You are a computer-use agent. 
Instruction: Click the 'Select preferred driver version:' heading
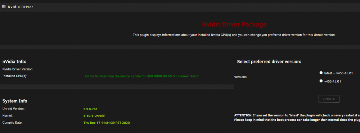pyautogui.click(x=269, y=62)
